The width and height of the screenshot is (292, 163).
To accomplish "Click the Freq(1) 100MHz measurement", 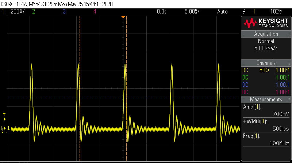I will pos(266,140).
